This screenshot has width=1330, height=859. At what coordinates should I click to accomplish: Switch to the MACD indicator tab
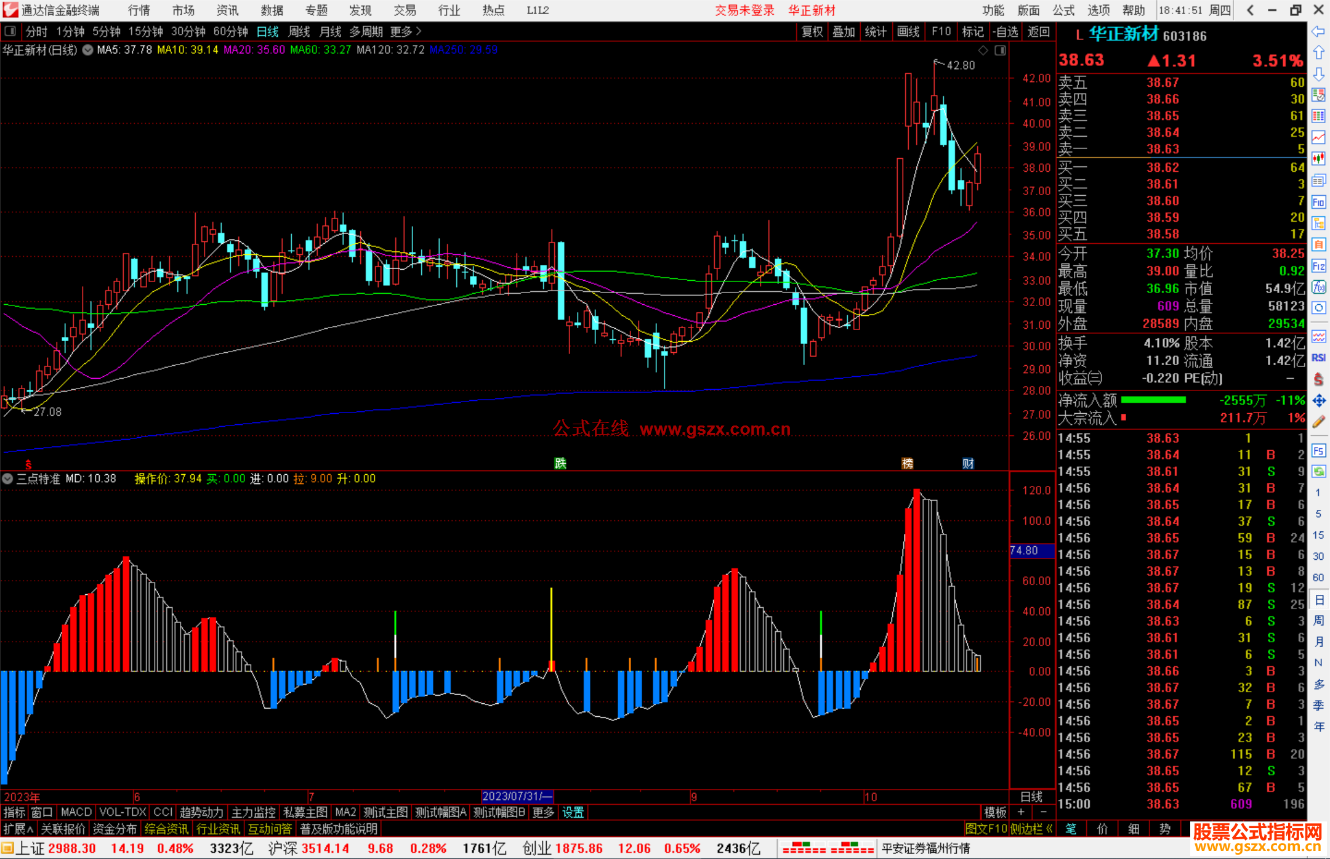76,812
